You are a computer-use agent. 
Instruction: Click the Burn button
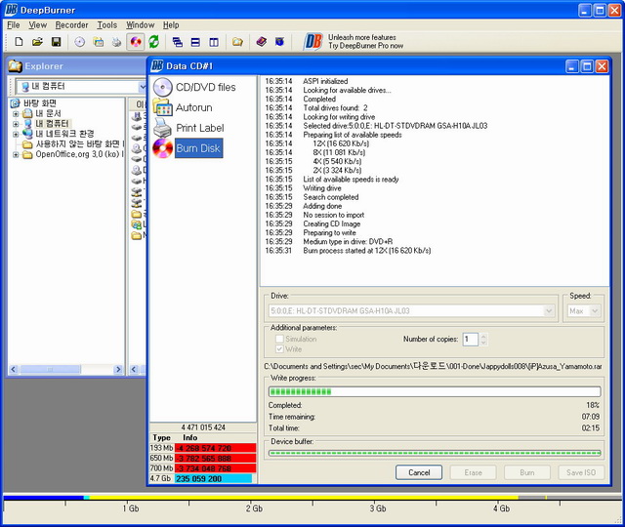pos(527,472)
